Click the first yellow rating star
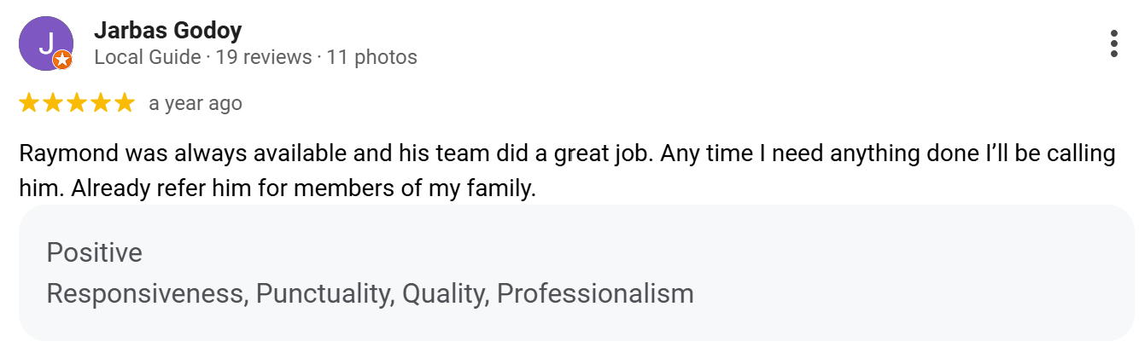Screen dimensions: 1139x353 pos(29,103)
